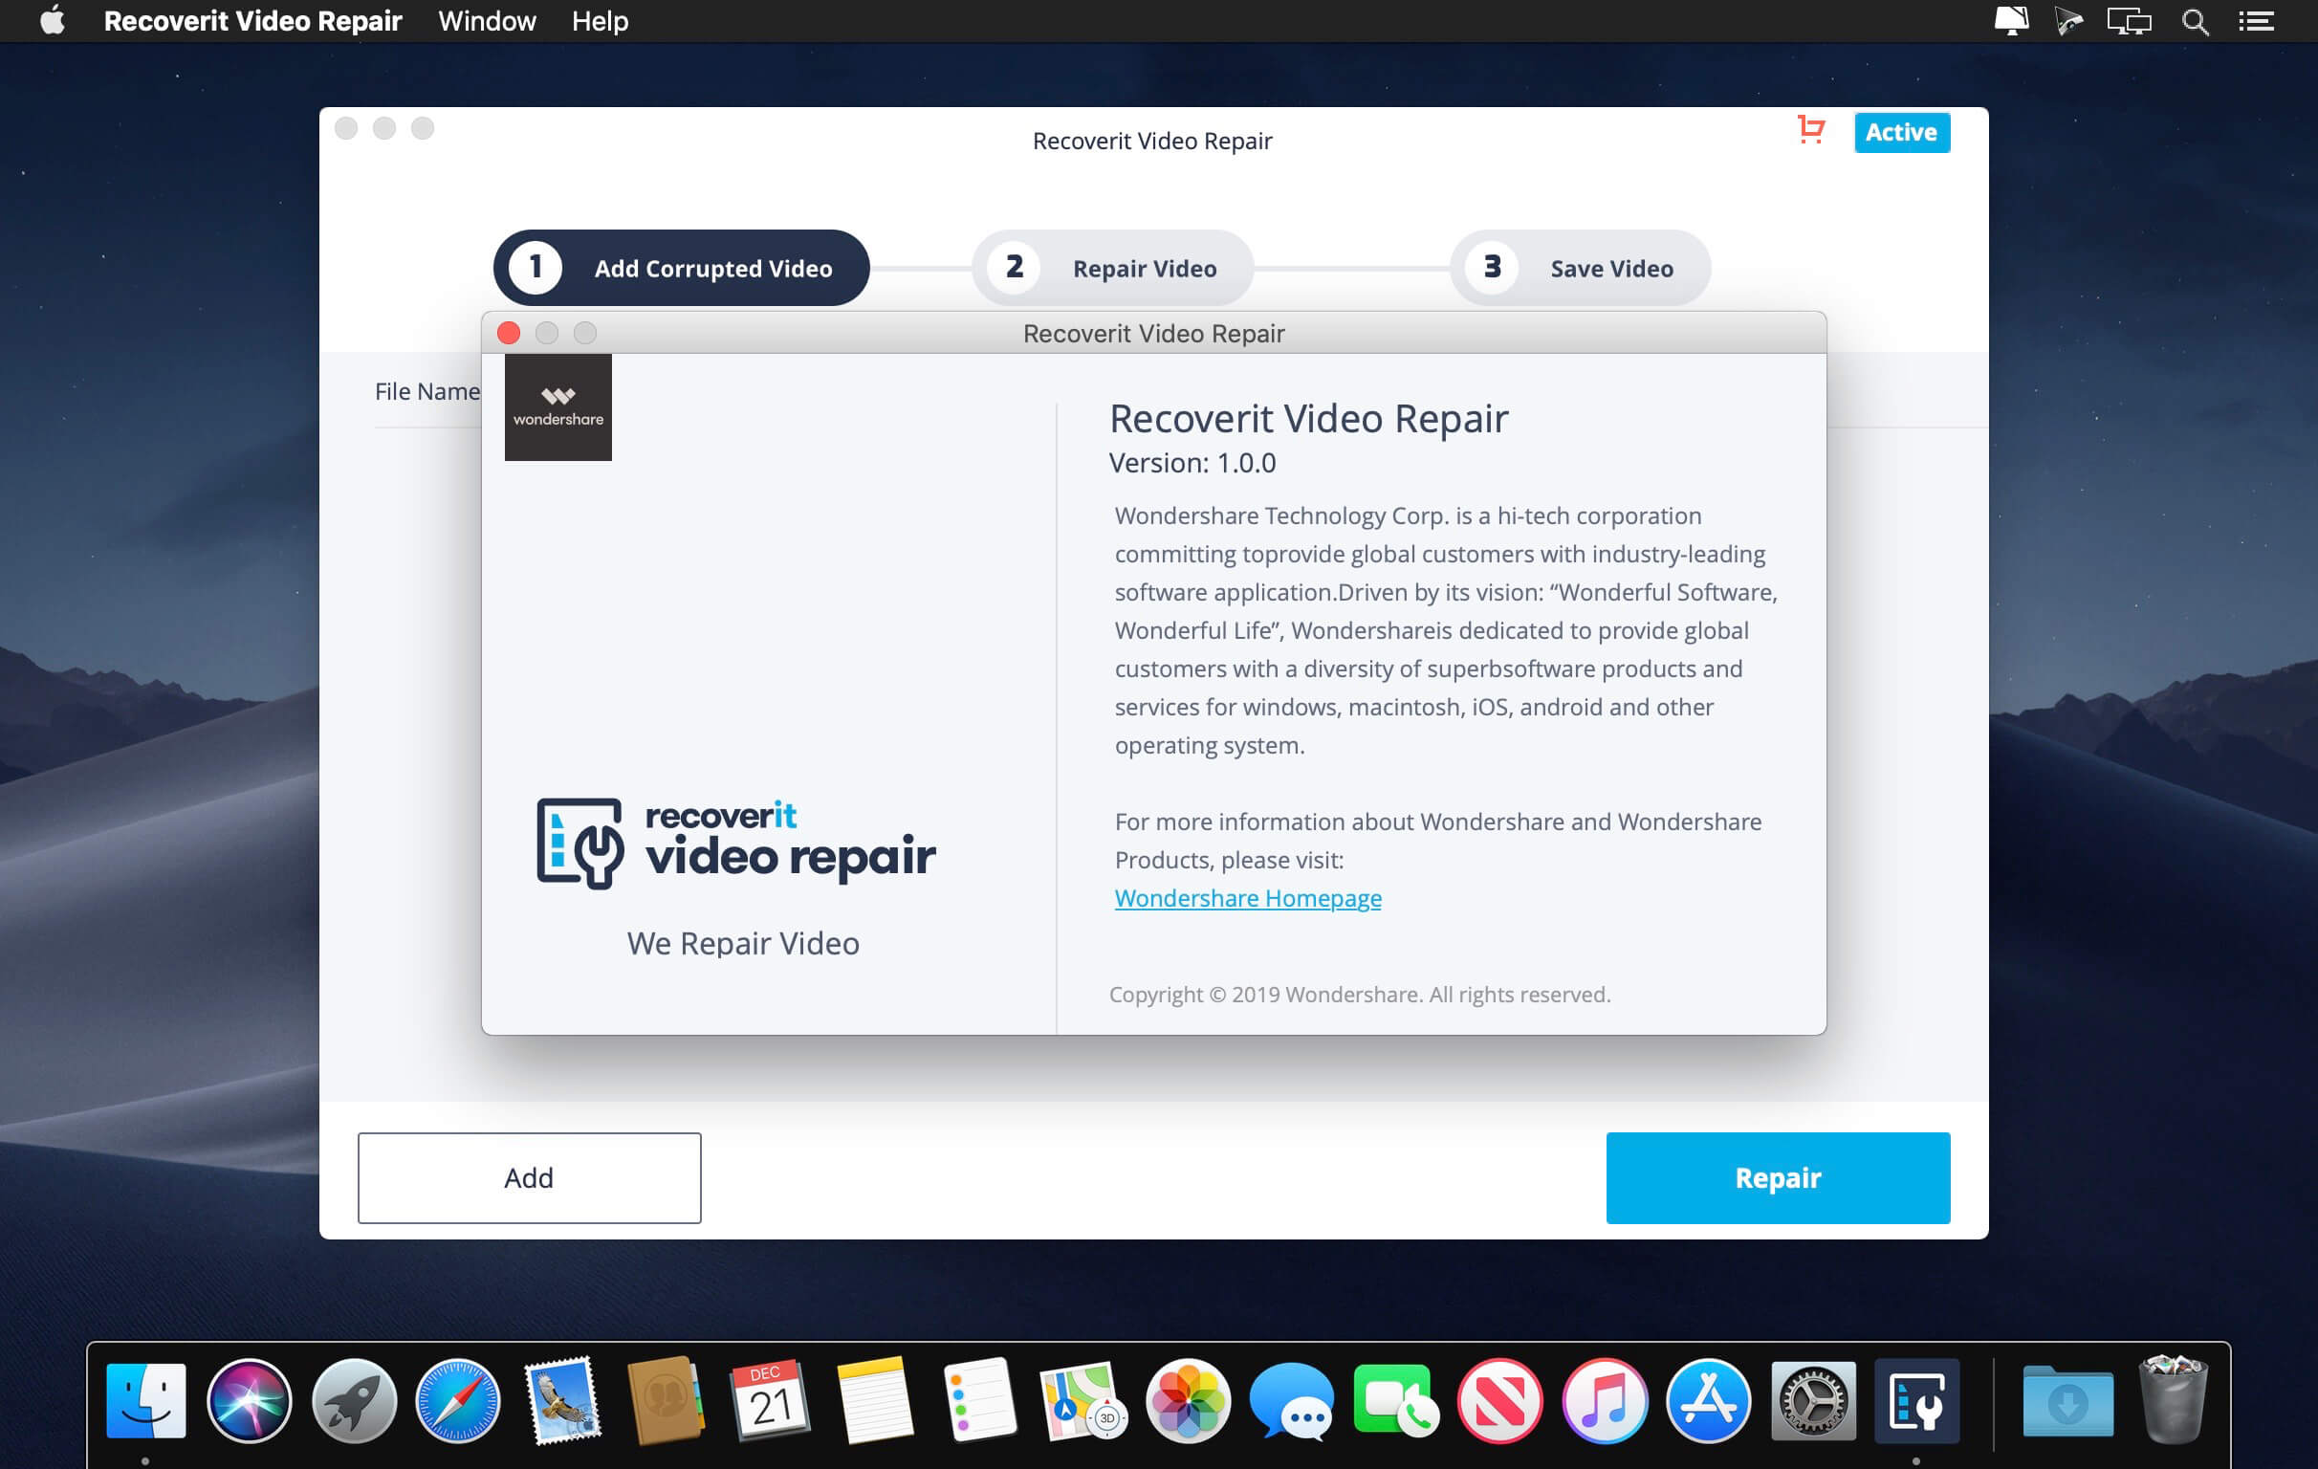Click the copyright 2019 Wondershare text
Viewport: 2318px width, 1469px height.
1359,994
